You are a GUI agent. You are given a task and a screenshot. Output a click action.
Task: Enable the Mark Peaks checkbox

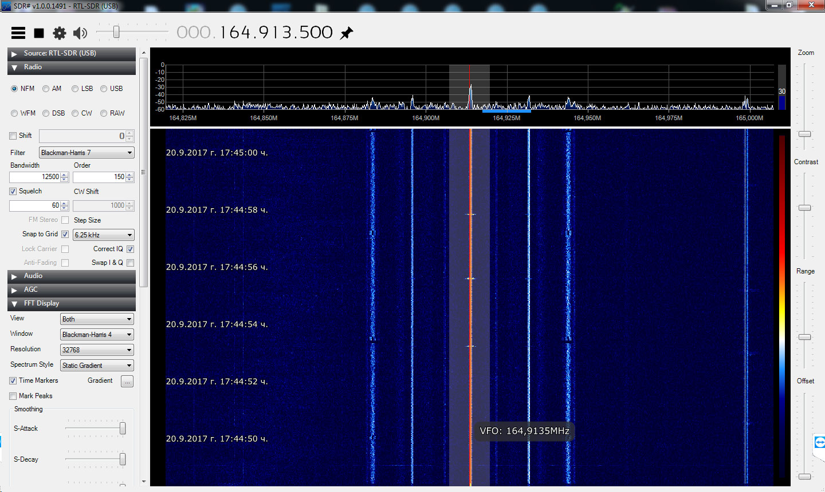13,396
